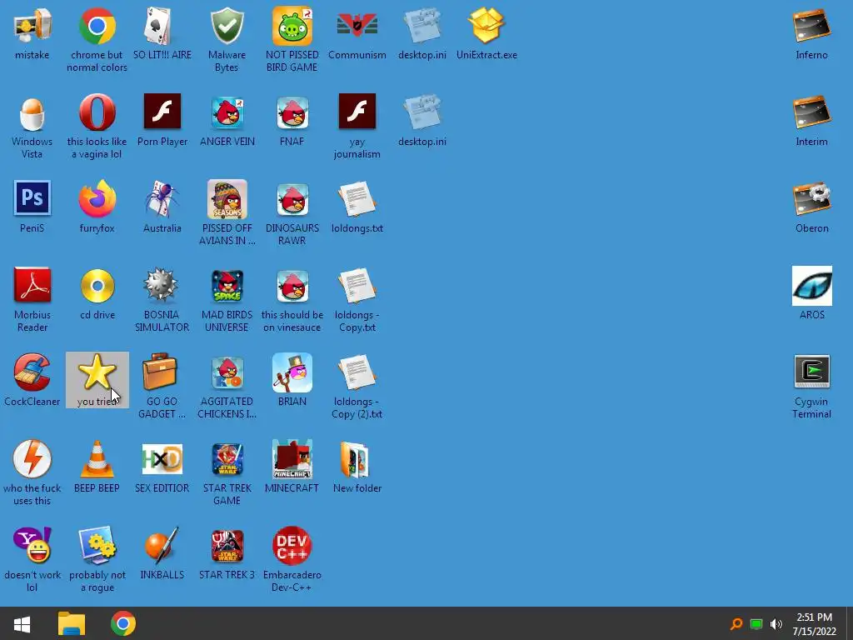The width and height of the screenshot is (853, 640).
Task: Open the 'Embarcadero Dev-C++' icon
Action: pyautogui.click(x=292, y=545)
